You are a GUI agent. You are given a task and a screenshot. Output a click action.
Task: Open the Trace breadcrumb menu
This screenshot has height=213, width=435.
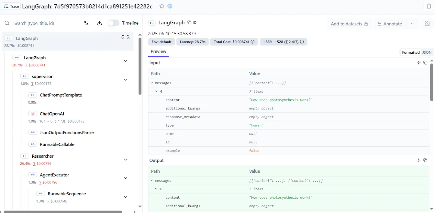tap(11, 6)
